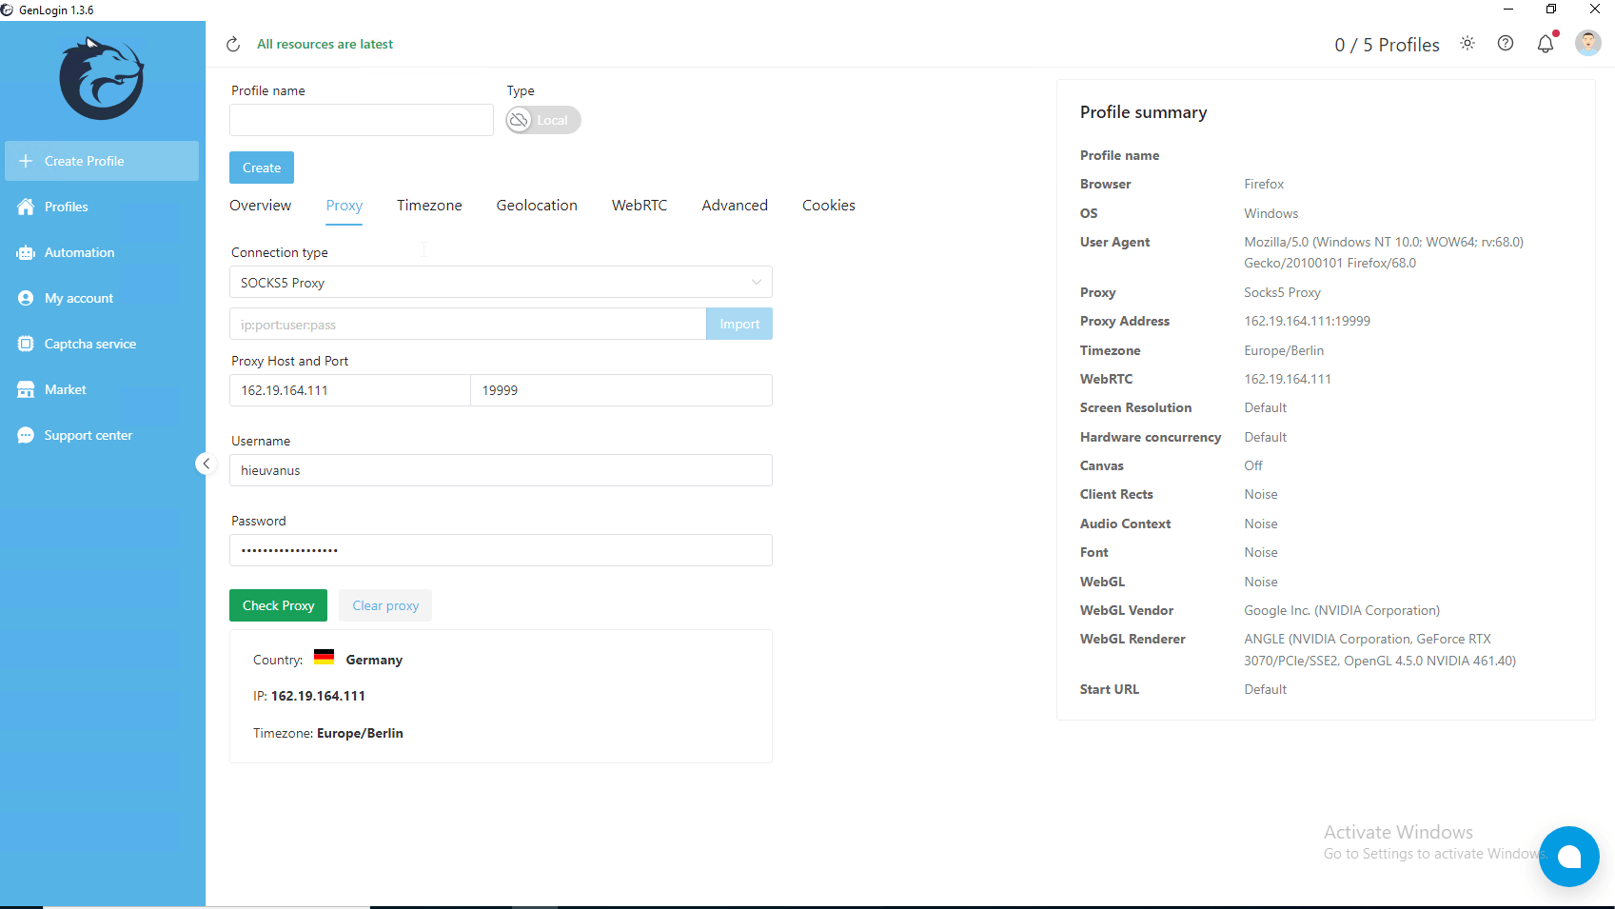The height and width of the screenshot is (909, 1615).
Task: Click the Germany country result text
Action: point(374,660)
